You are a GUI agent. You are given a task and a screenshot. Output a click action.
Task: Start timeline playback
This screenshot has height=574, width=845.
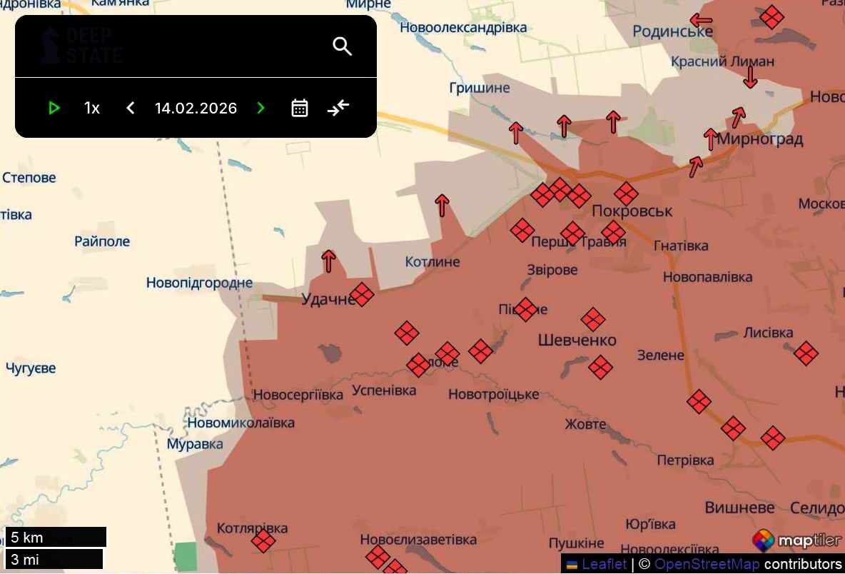coord(54,108)
